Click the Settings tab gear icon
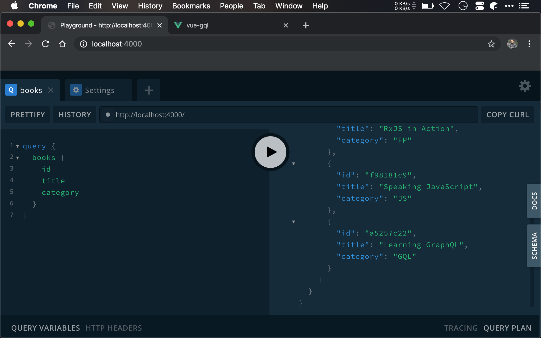Screen dimensions: 541x338 [76, 90]
